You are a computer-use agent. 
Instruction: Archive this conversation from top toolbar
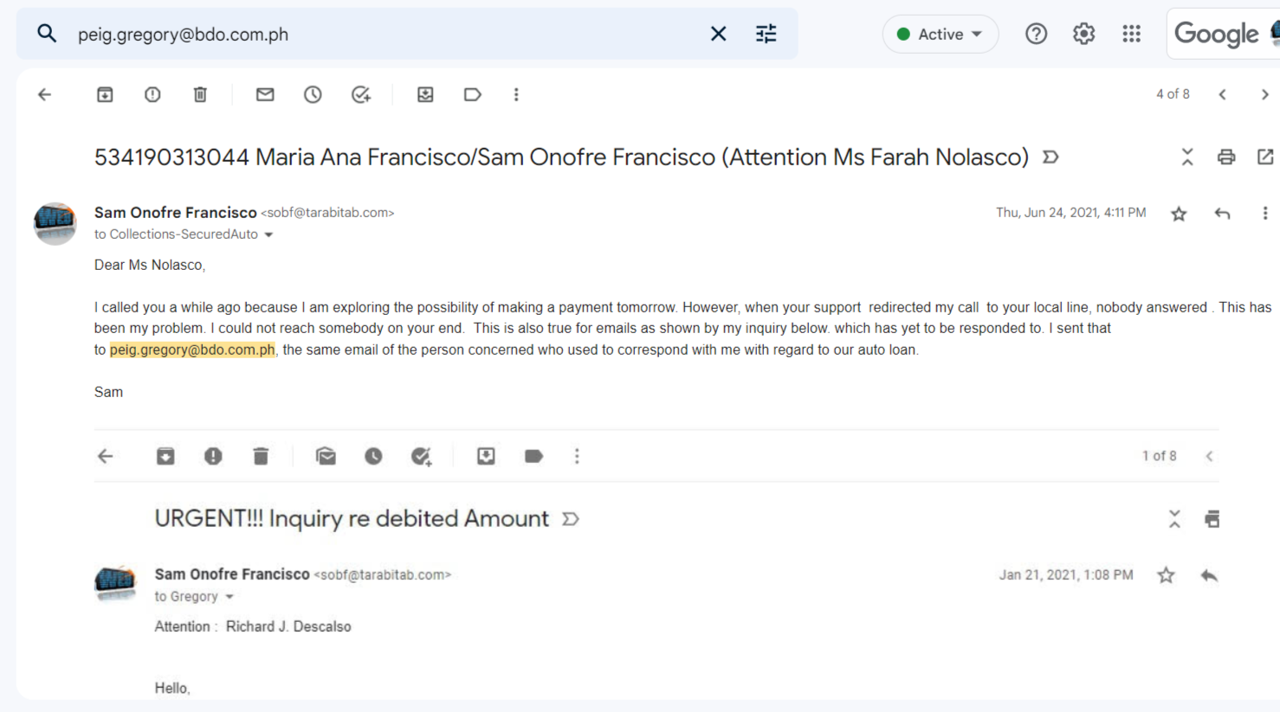(x=105, y=94)
